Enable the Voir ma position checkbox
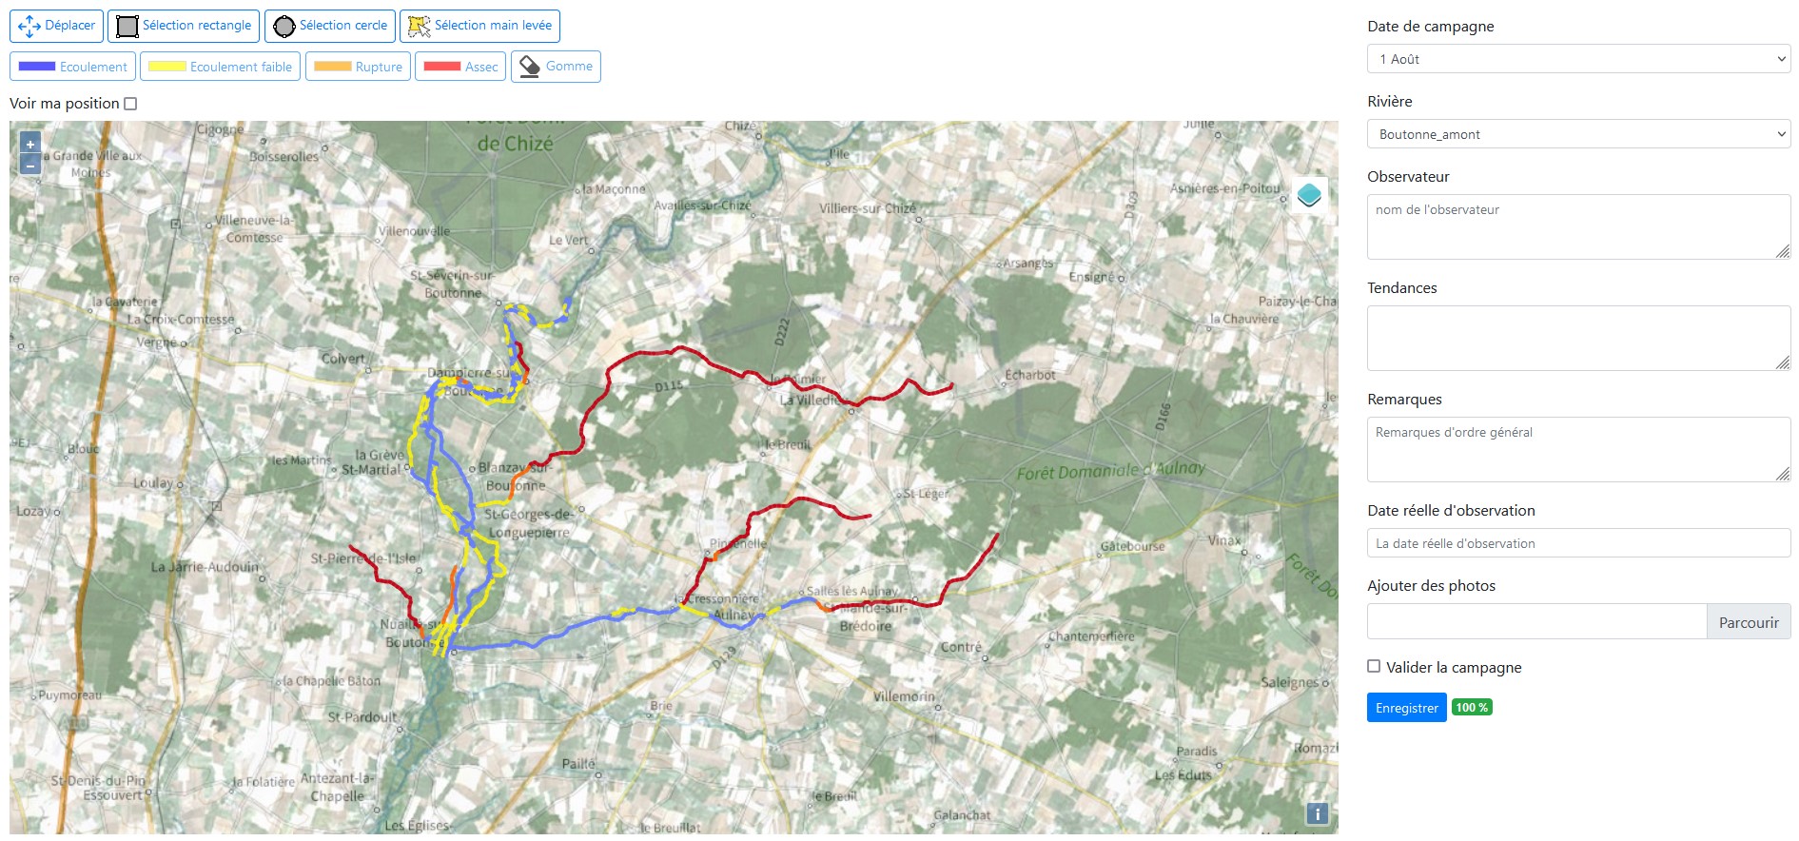Image resolution: width=1799 pixels, height=841 pixels. (131, 104)
